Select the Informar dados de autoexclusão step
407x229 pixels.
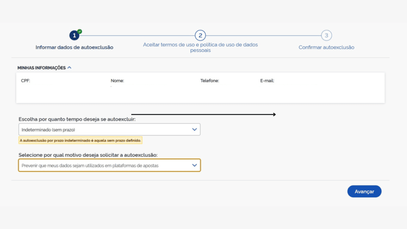pos(74,47)
